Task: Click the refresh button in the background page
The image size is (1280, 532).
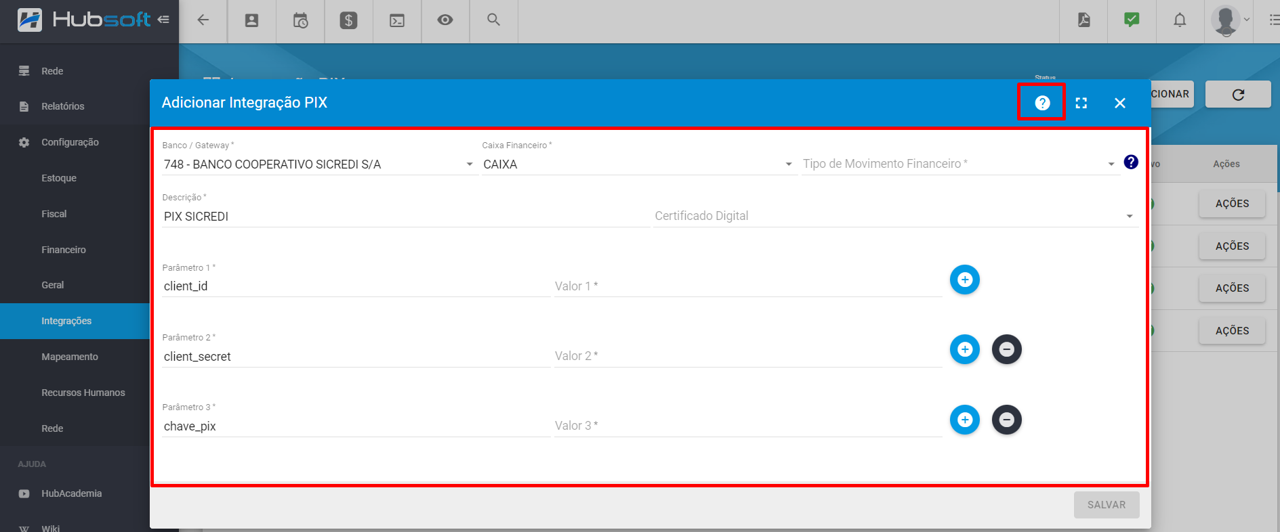Action: [1238, 95]
